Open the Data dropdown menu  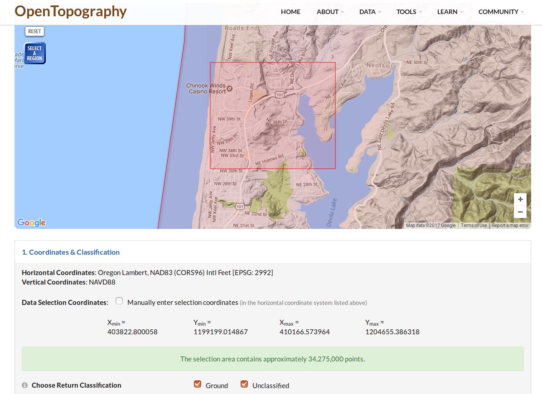(370, 12)
